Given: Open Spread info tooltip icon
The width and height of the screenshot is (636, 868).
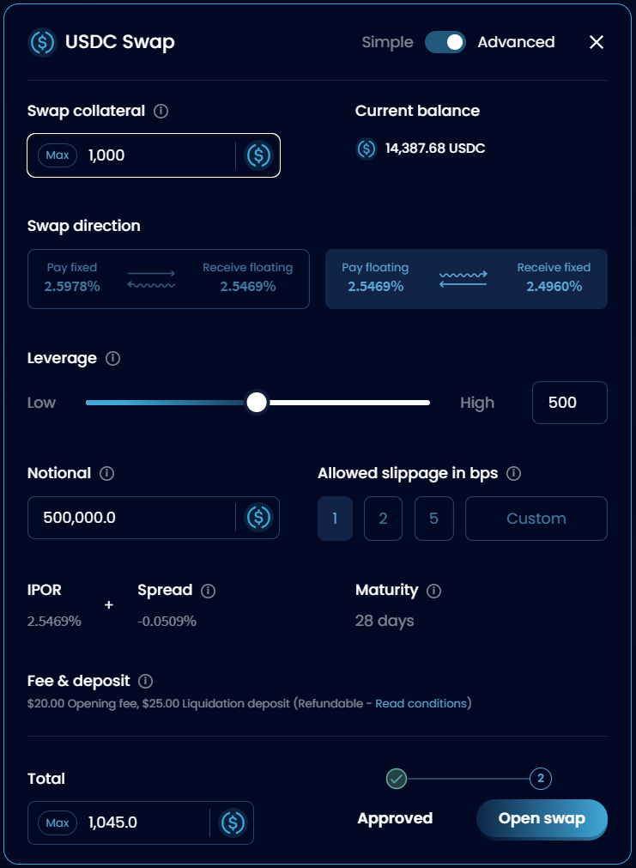Looking at the screenshot, I should (x=208, y=591).
